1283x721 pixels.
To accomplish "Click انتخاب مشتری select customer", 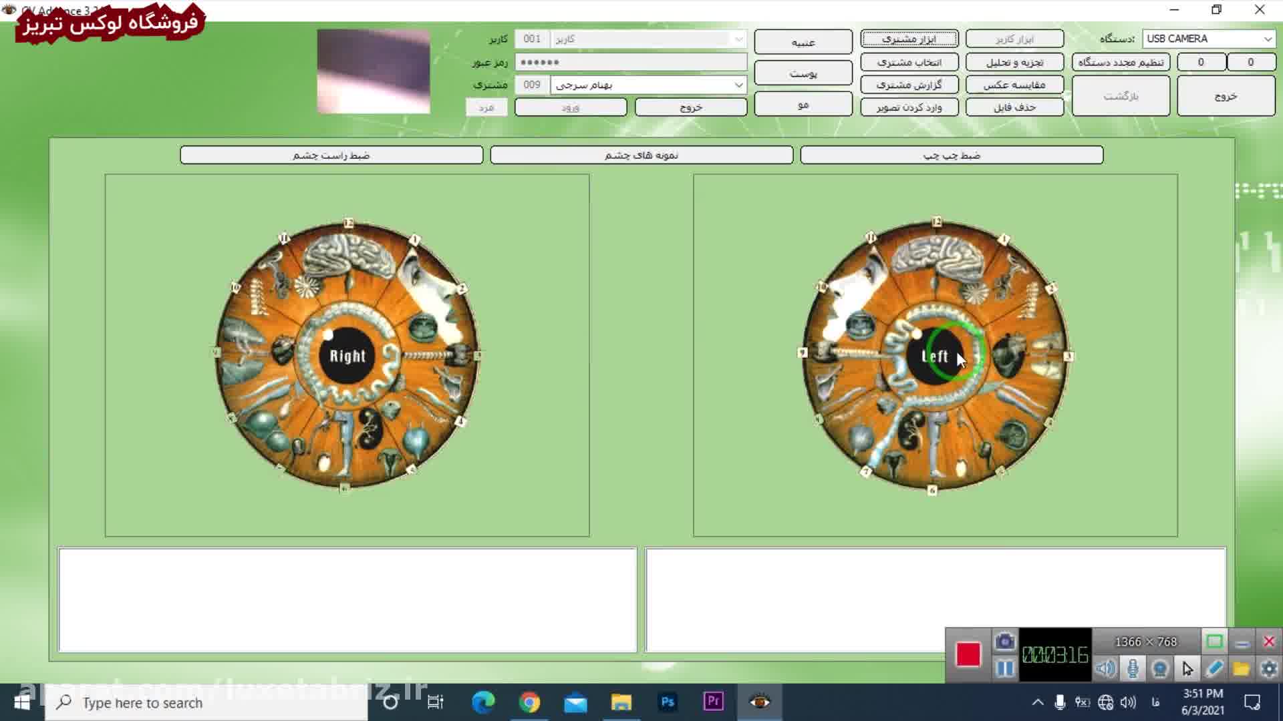I will click(x=909, y=62).
